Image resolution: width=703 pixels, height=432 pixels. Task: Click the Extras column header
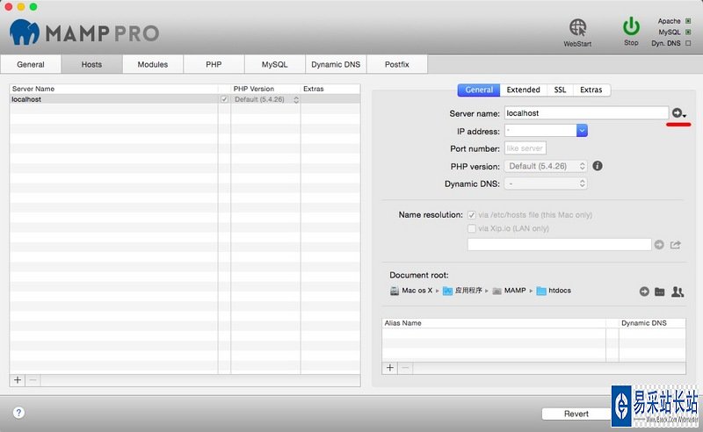pos(330,89)
